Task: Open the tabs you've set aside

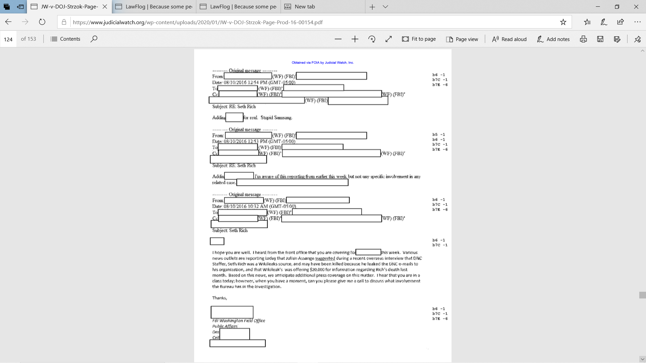Action: [7, 7]
